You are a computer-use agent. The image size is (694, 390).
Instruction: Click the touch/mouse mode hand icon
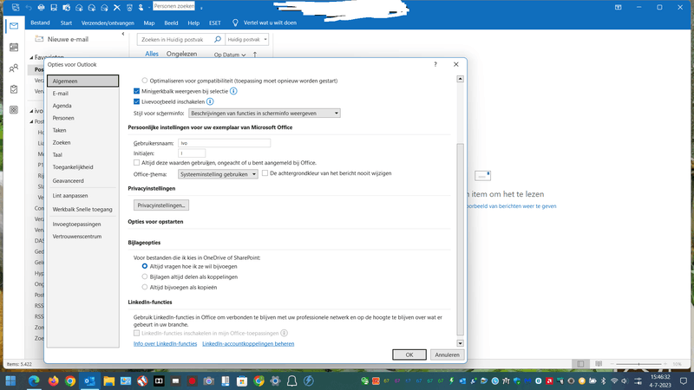tap(141, 8)
